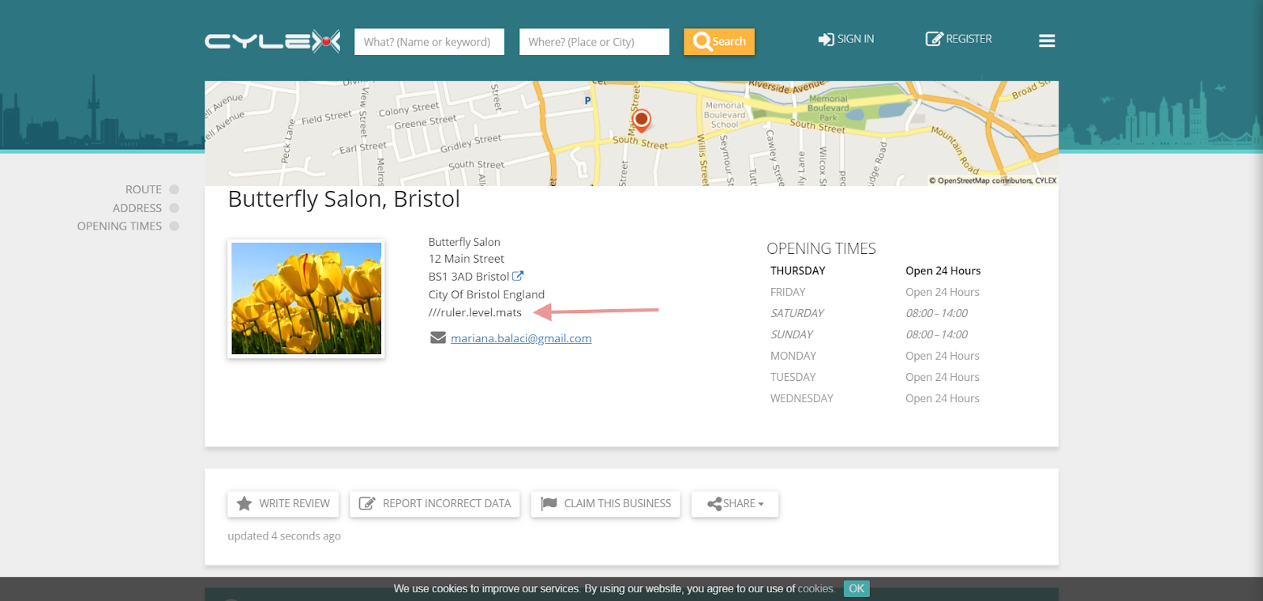The height and width of the screenshot is (601, 1263).
Task: Click the WEDNESDAY row label
Action: (x=802, y=398)
